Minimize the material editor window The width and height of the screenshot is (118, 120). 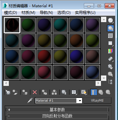click(x=89, y=6)
